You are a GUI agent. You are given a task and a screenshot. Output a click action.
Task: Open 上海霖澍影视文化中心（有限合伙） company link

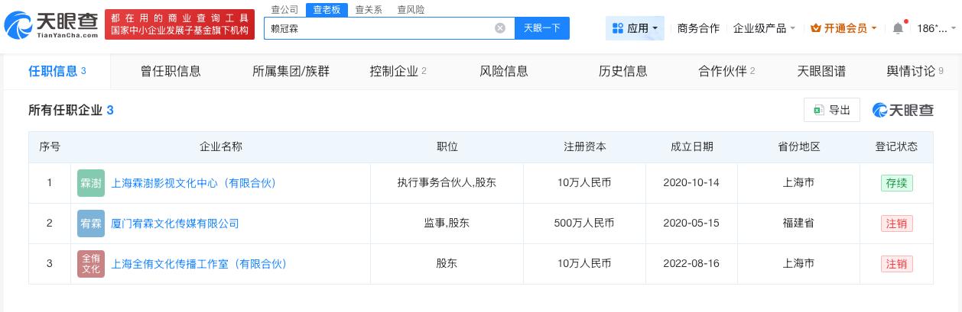[x=194, y=183]
